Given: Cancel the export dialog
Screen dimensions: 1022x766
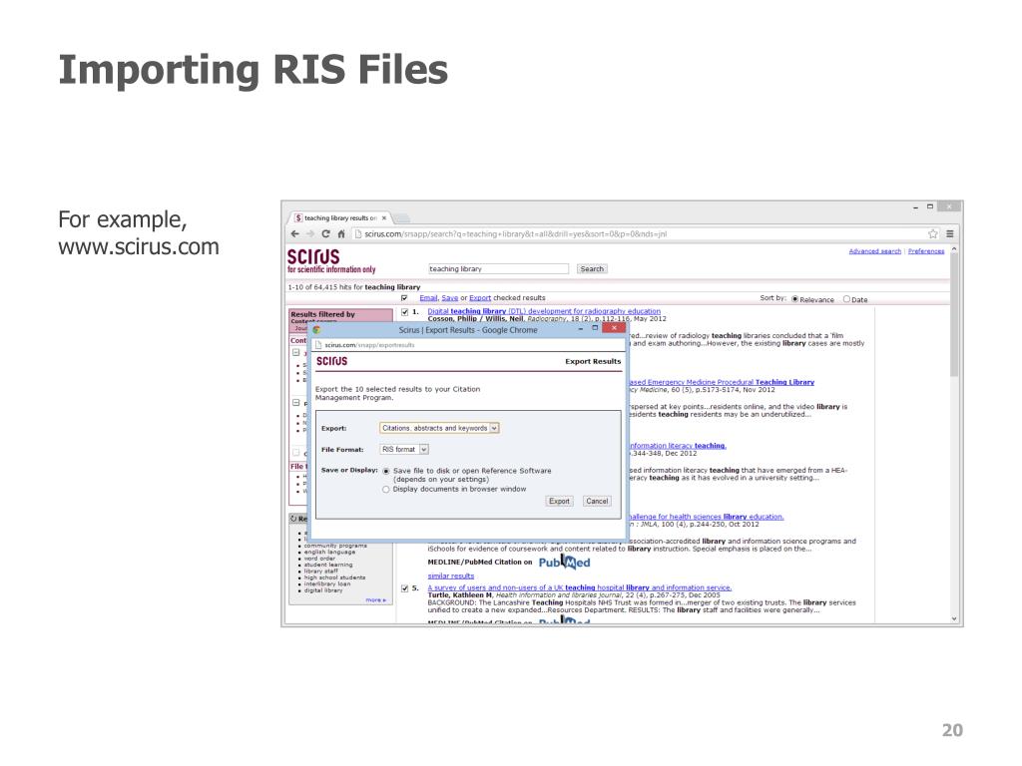Looking at the screenshot, I should tap(597, 501).
